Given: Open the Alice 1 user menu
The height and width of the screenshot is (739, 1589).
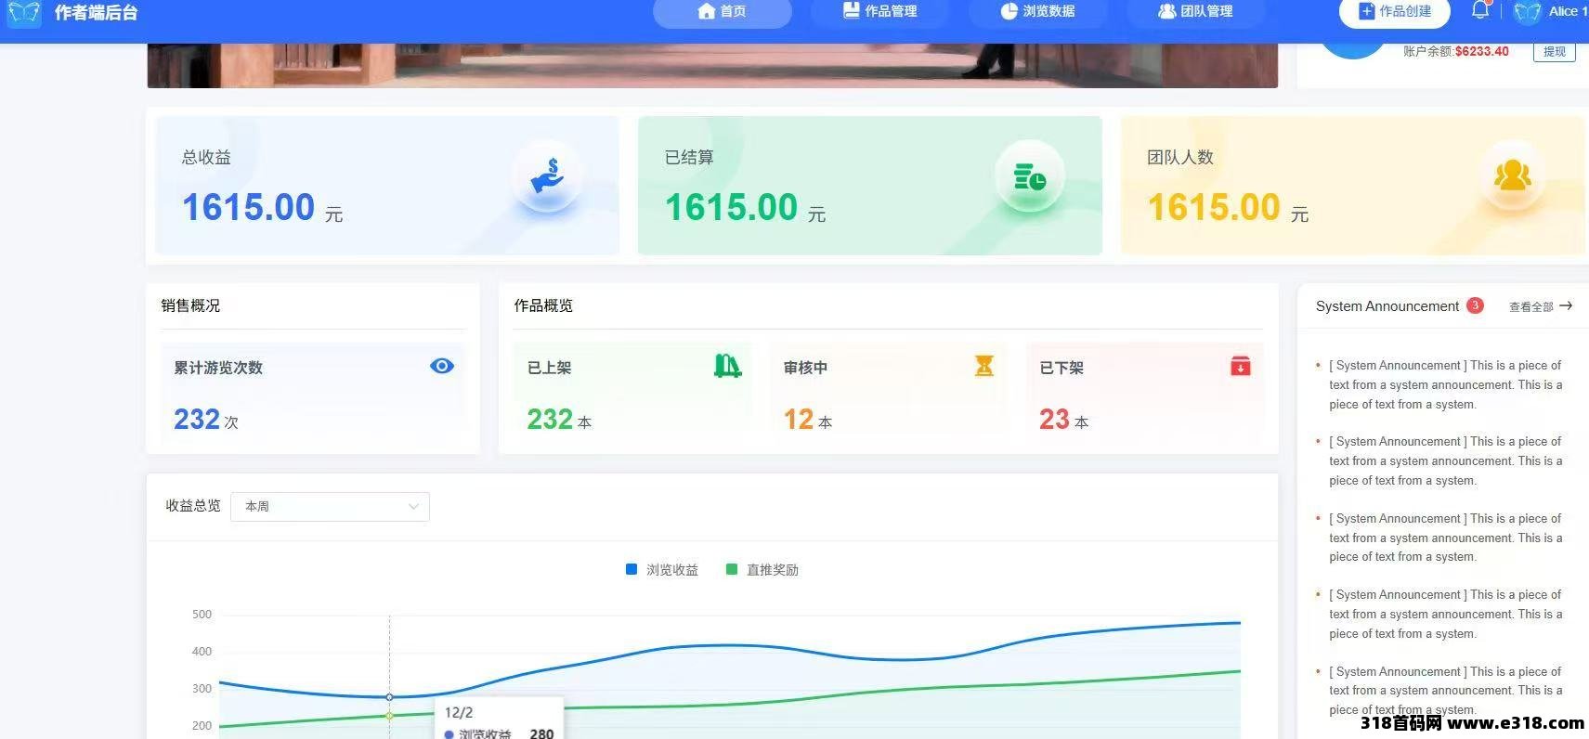Looking at the screenshot, I should pos(1551,12).
